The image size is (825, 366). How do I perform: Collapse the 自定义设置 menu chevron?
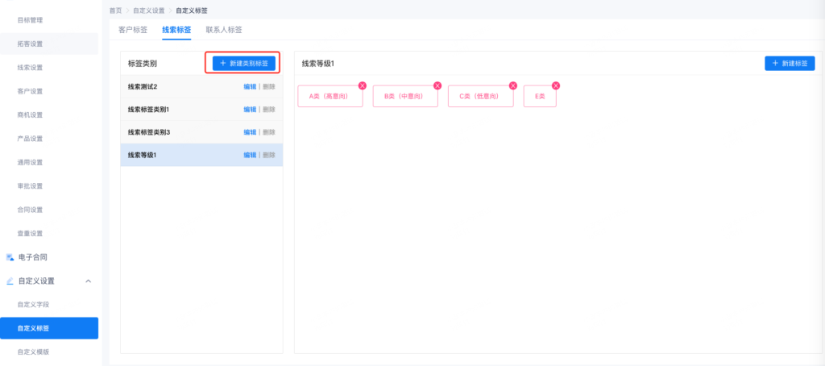(x=88, y=281)
